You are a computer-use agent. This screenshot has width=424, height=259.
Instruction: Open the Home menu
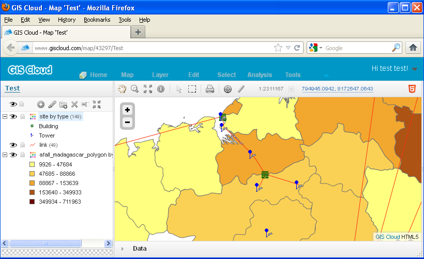click(98, 75)
